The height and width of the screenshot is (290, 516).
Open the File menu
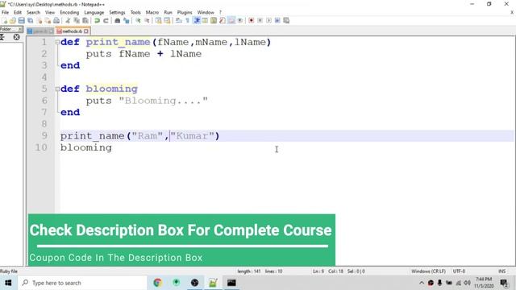pos(6,13)
